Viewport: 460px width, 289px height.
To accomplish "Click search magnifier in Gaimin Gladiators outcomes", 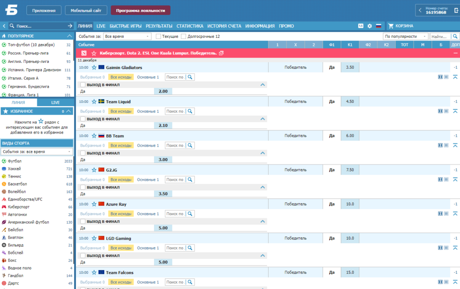I will (190, 77).
